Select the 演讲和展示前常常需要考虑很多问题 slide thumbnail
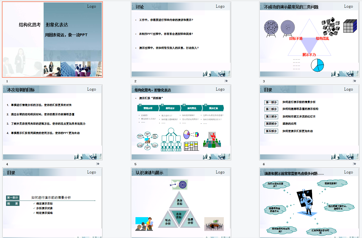362x238 pixels. pos(309,203)
